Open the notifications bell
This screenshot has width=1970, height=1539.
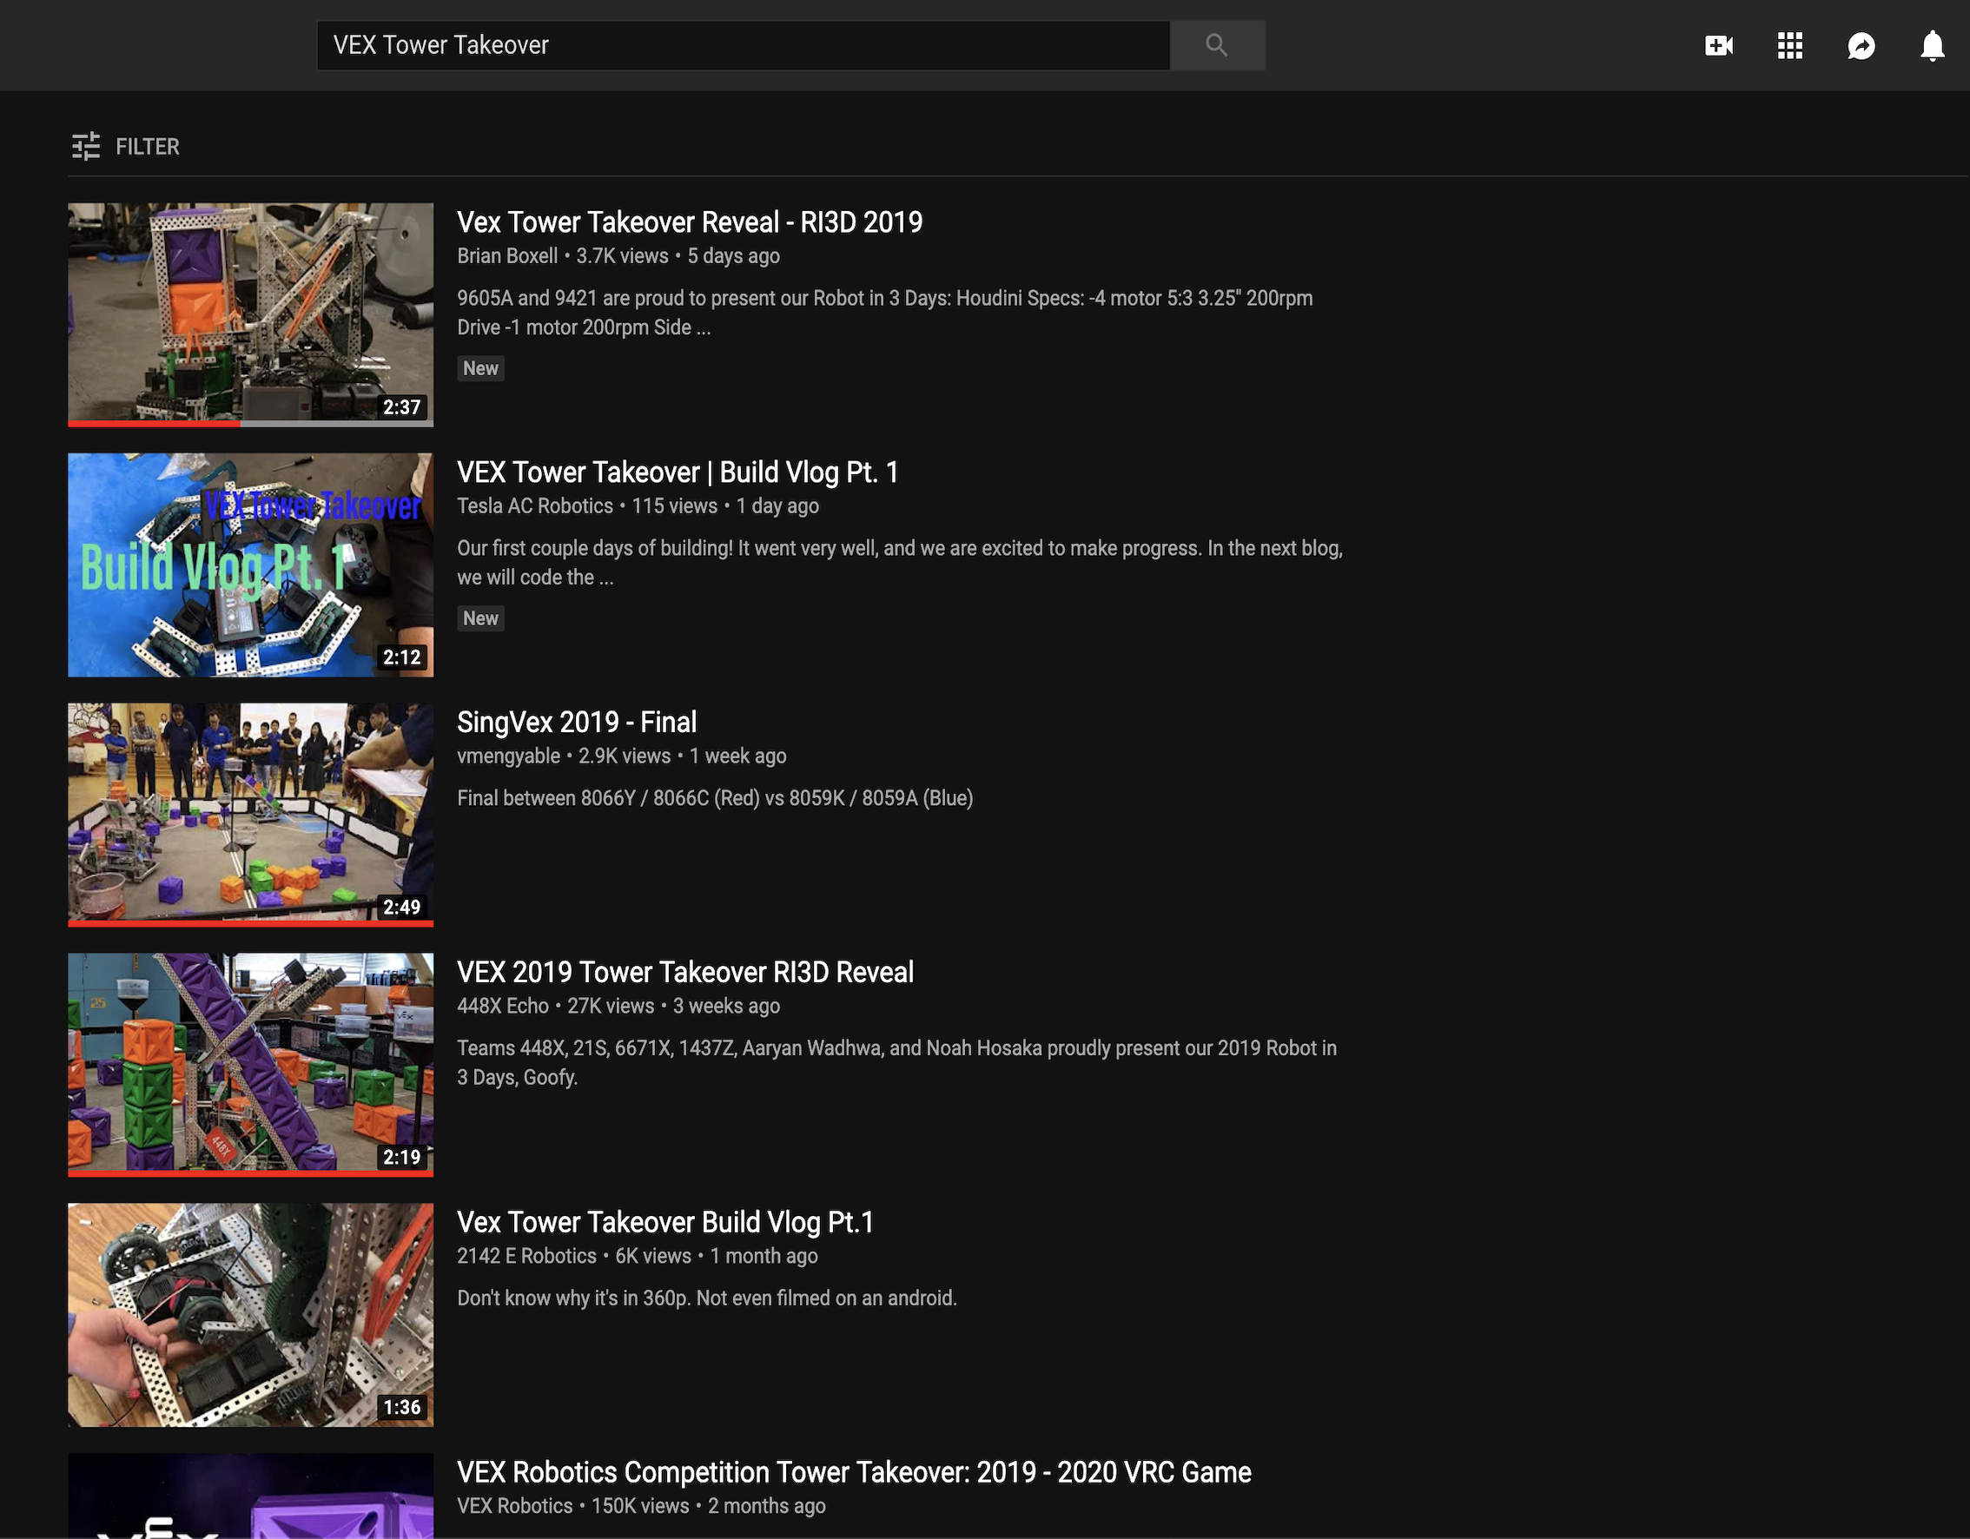[x=1931, y=45]
